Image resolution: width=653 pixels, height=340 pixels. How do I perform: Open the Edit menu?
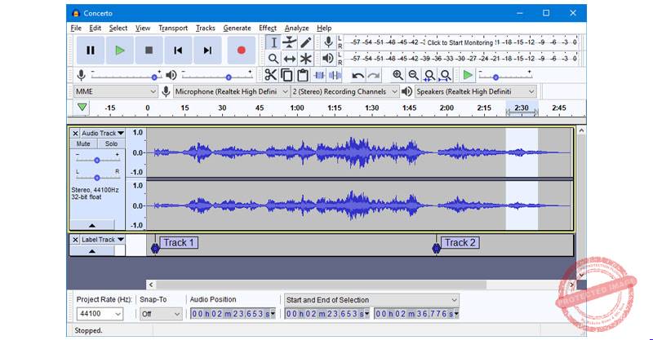click(95, 28)
